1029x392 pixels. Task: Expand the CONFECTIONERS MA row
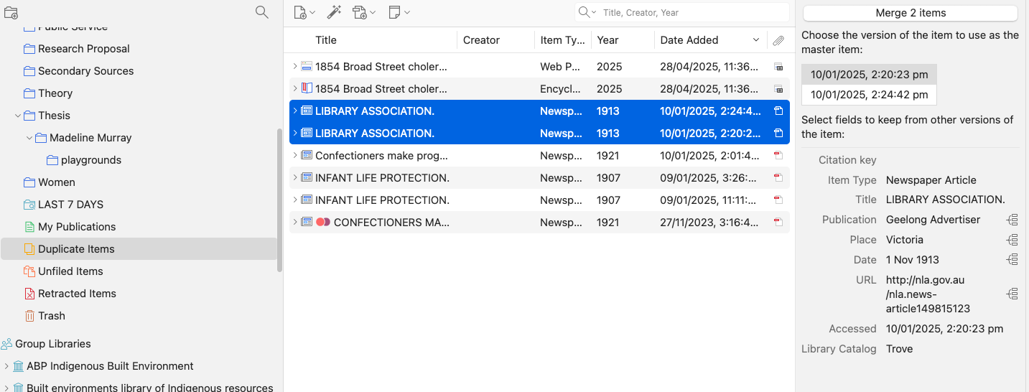294,223
